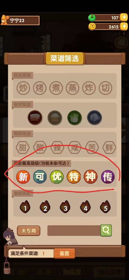This screenshot has width=129, height=280.
Task: Toggle the 甜 sweet seasoning filter
Action: tap(23, 148)
